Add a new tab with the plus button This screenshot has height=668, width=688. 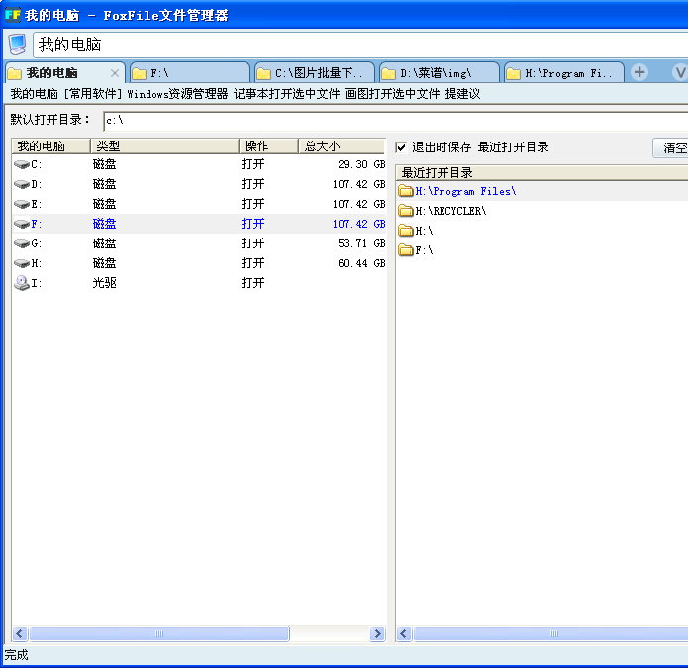point(639,72)
